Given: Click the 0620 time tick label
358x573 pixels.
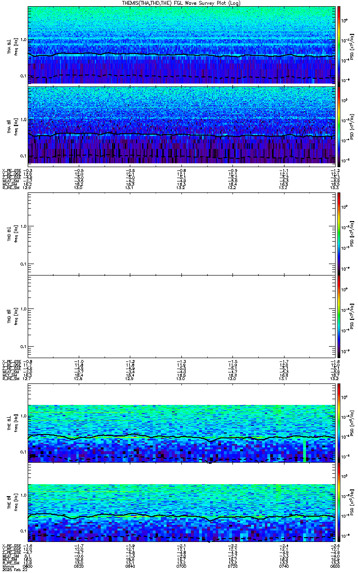Looking at the screenshot, I should [79, 566].
